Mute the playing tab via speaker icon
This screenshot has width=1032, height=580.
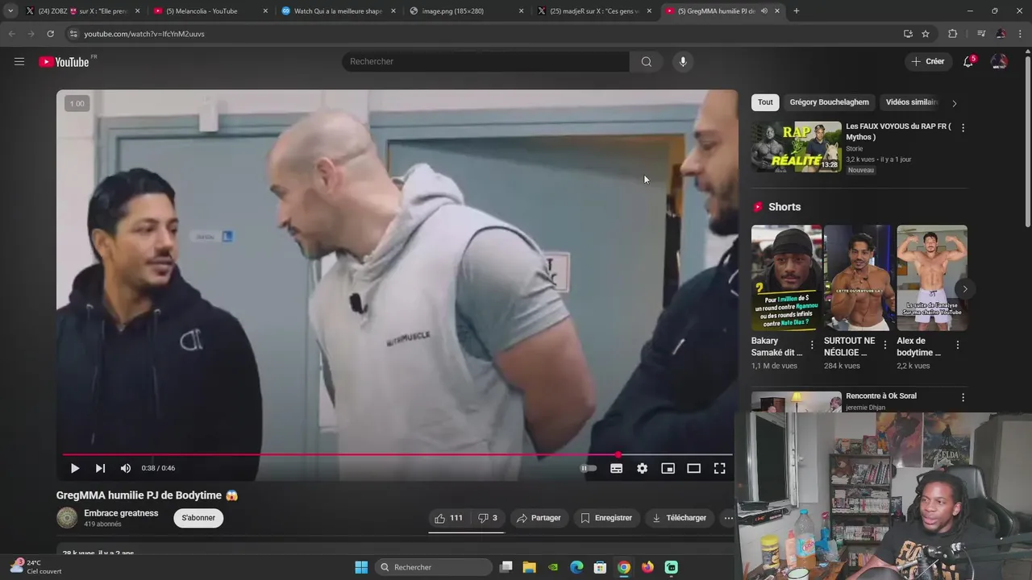click(x=764, y=11)
